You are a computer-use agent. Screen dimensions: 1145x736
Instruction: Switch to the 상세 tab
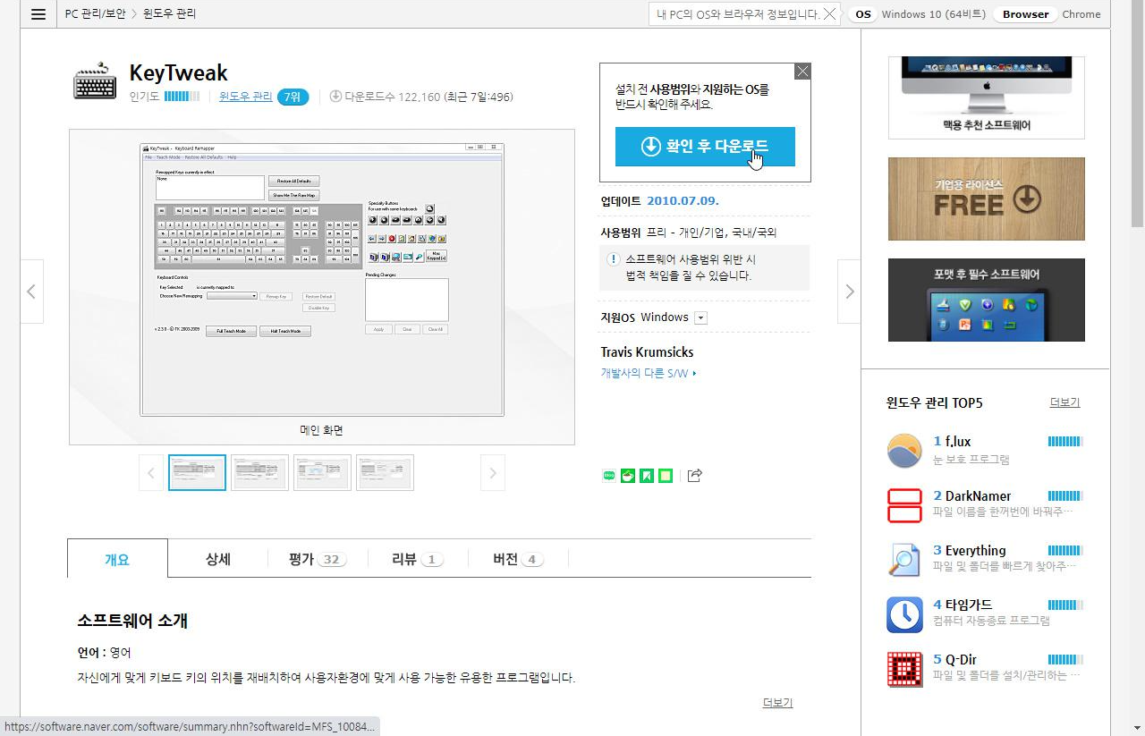click(x=218, y=559)
